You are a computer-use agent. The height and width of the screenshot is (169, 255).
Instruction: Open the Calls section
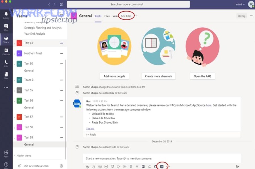6,64
